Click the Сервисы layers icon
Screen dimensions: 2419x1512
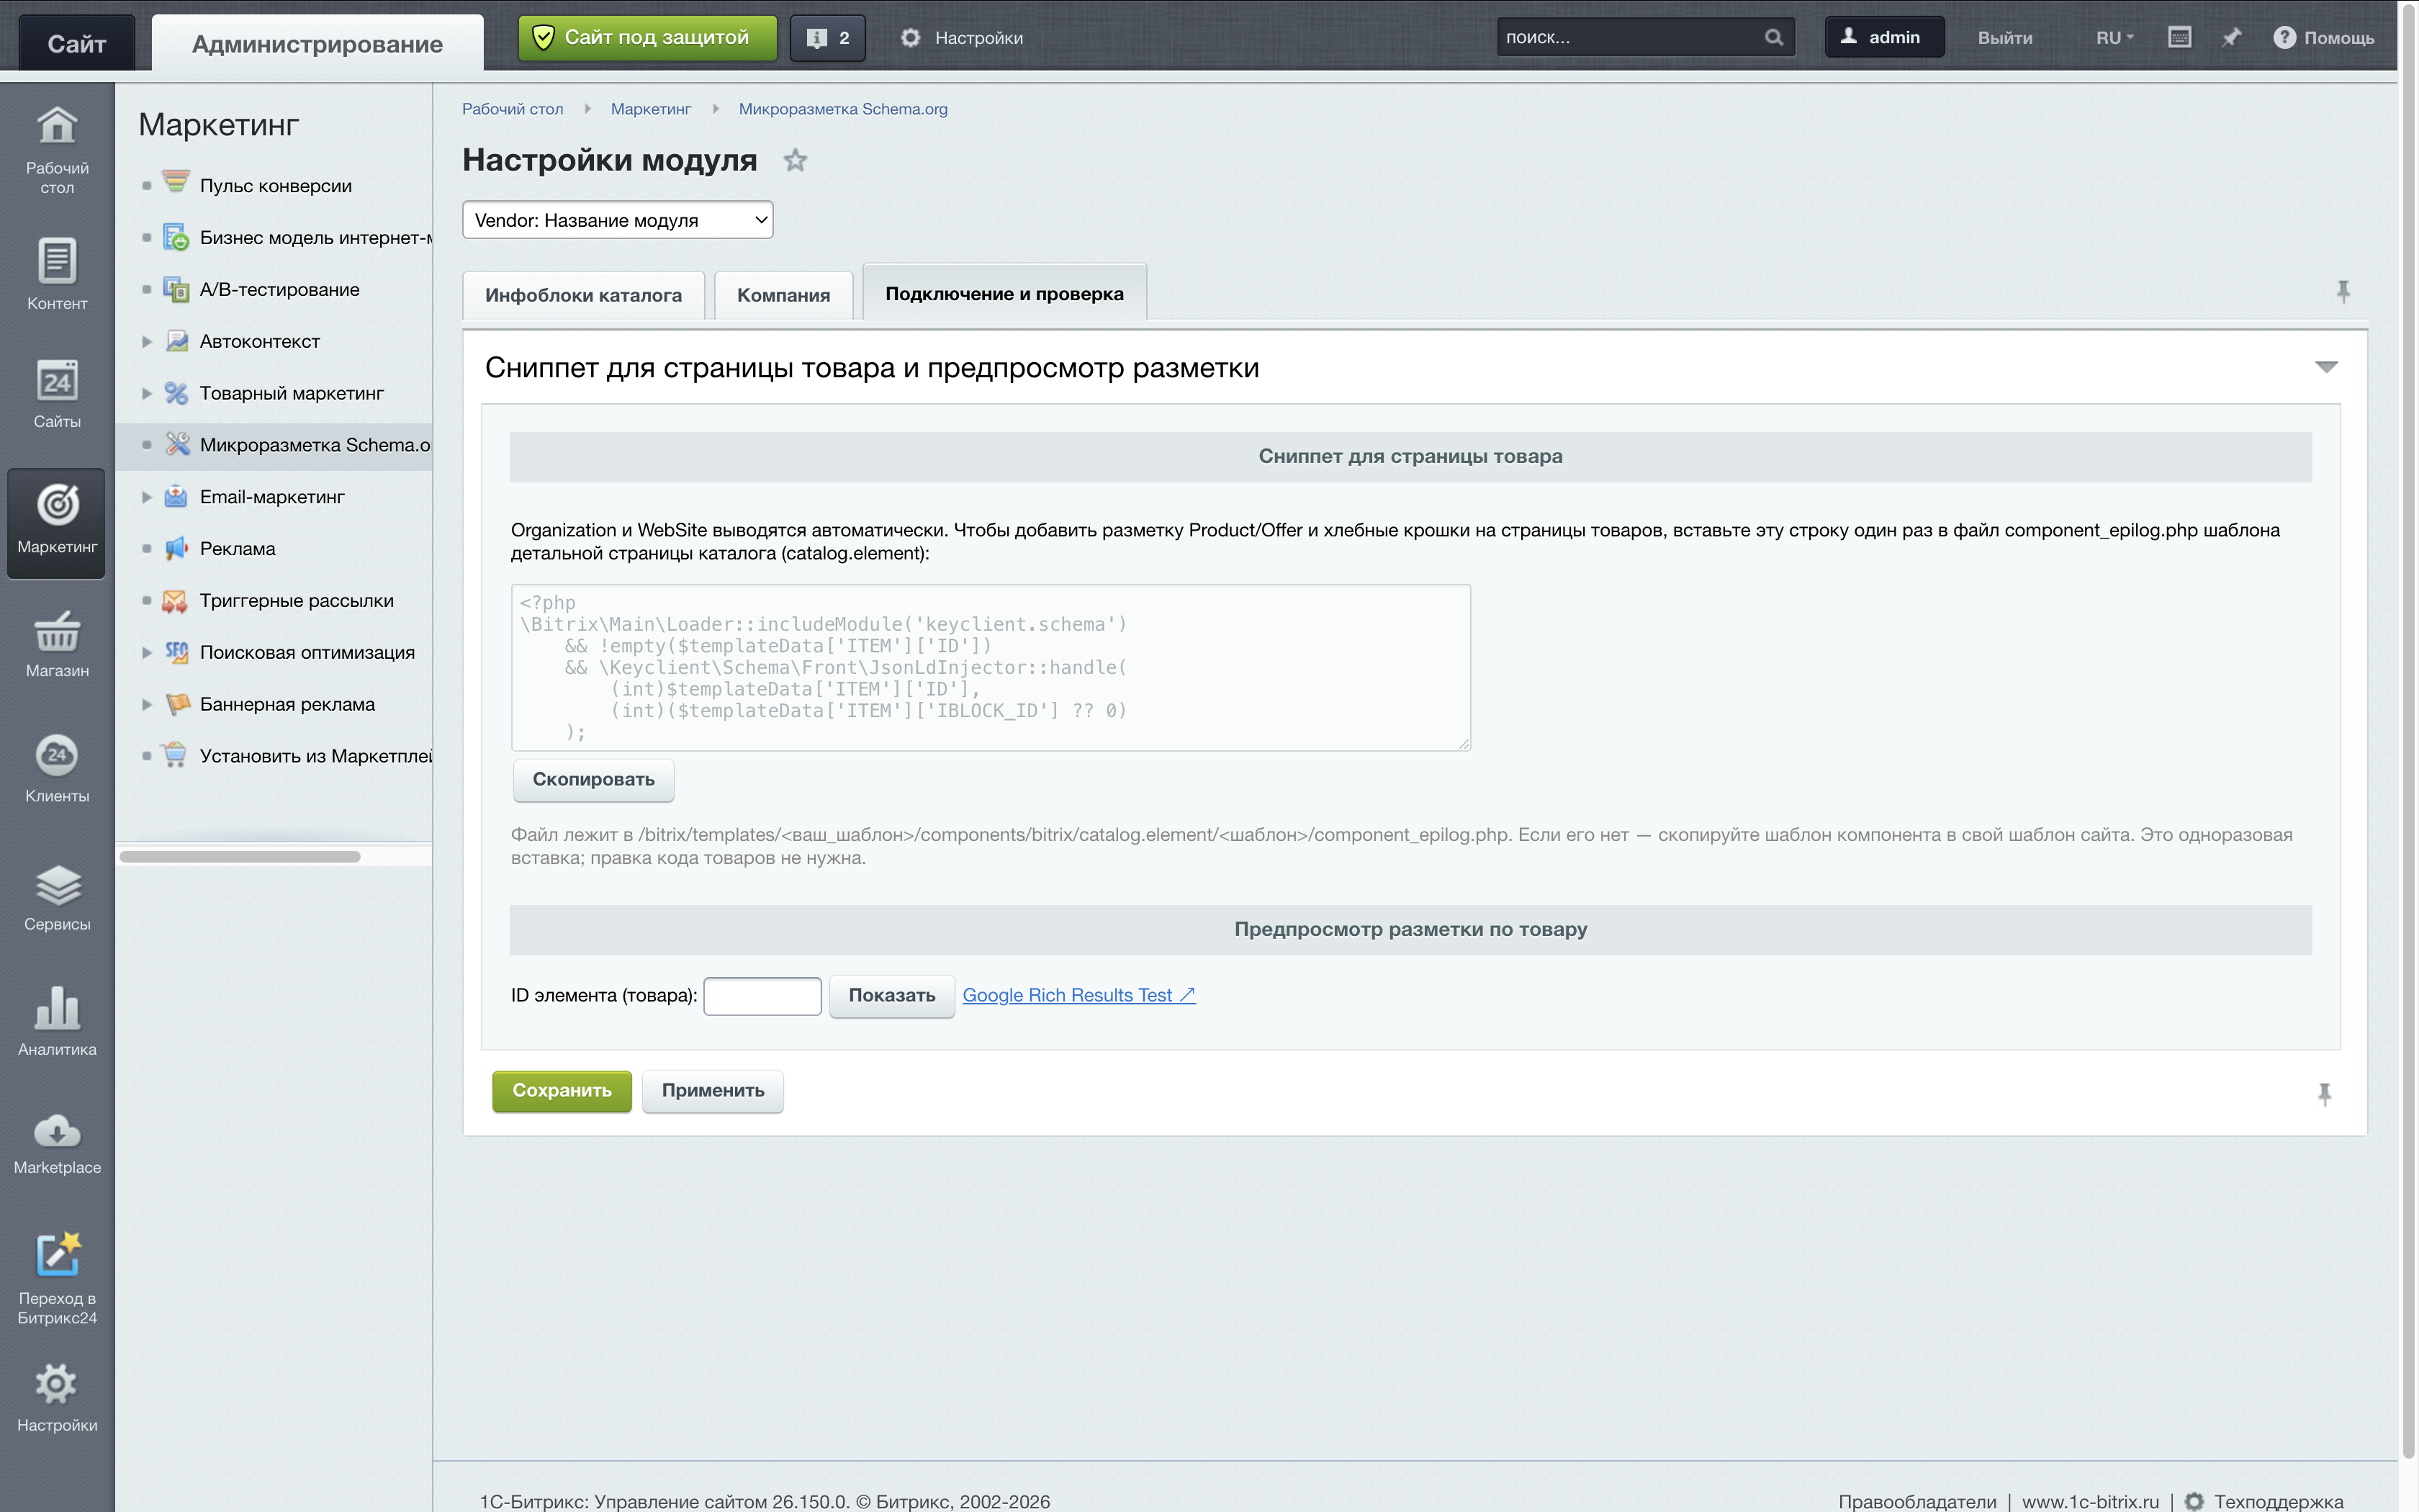point(57,885)
